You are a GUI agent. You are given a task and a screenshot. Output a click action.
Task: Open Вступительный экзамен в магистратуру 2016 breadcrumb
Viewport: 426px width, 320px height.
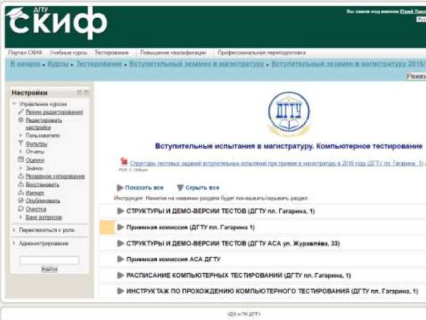[x=349, y=64]
